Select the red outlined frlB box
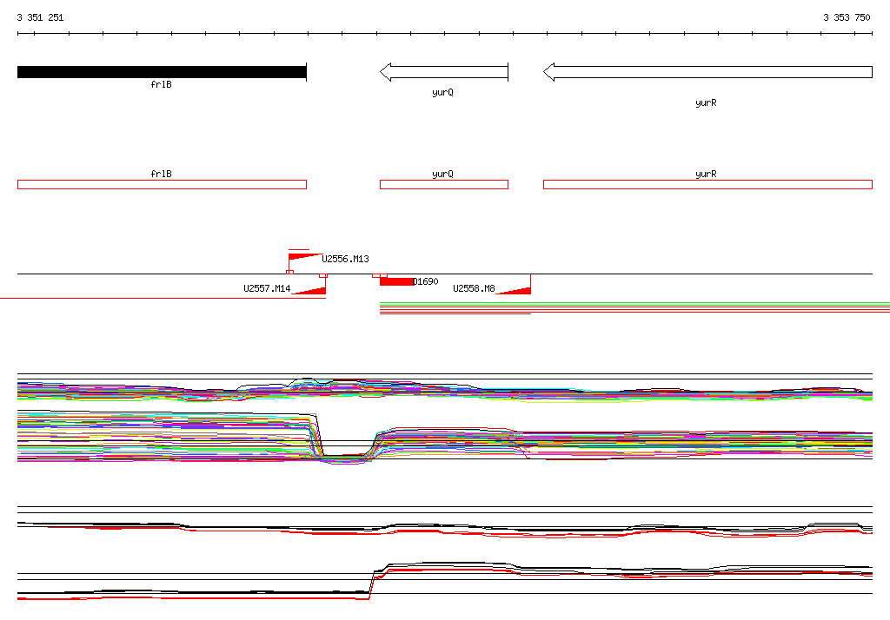This screenshot has width=890, height=620. click(x=162, y=184)
